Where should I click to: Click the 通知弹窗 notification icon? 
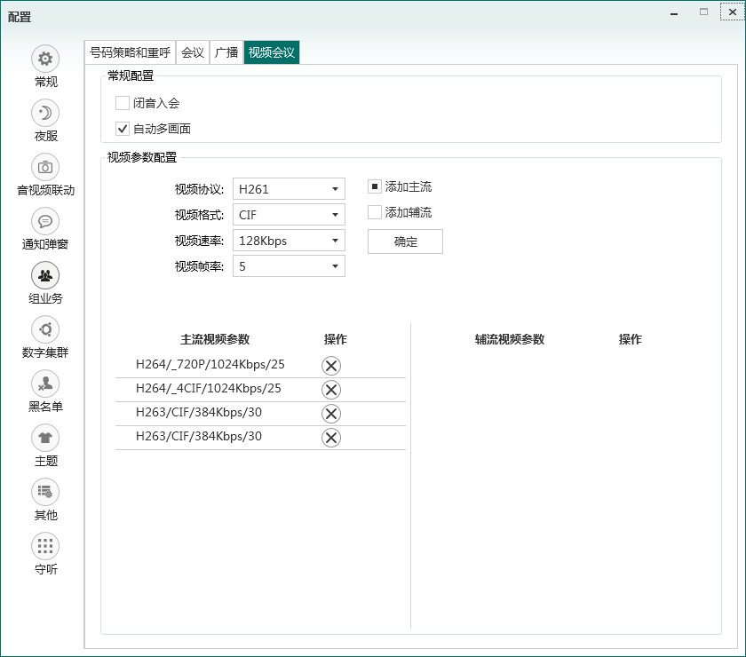45,222
